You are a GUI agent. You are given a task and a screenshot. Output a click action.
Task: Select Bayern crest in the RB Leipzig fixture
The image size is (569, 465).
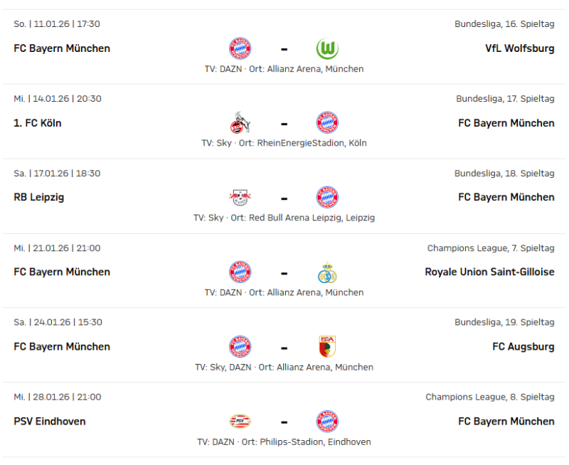point(327,198)
